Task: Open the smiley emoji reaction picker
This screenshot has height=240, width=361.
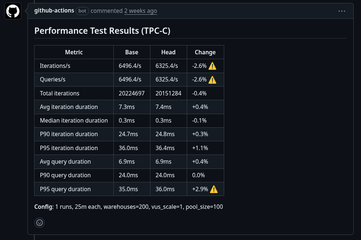Action: [39, 222]
